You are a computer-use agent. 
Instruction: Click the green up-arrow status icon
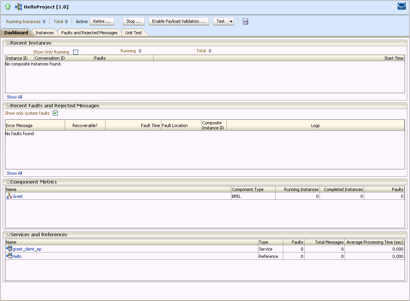point(8,7)
